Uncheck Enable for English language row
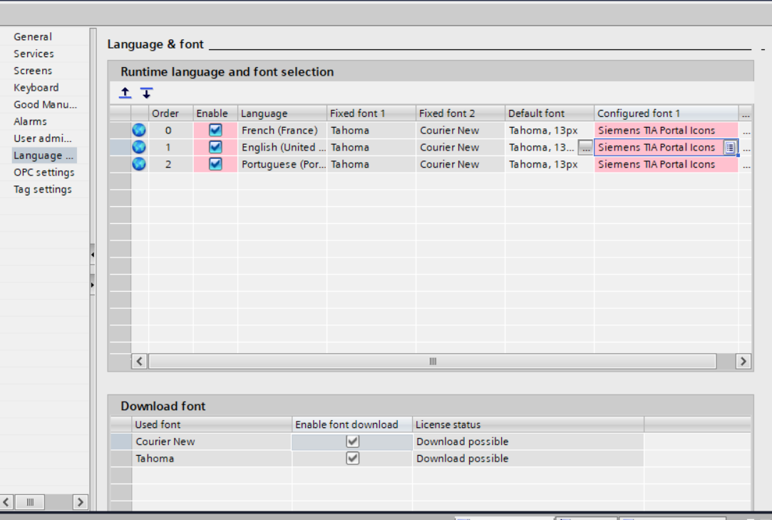Screen dimensions: 772x520 pyautogui.click(x=215, y=147)
